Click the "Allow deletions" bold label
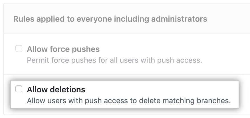Viewport: 250px width, 118px height. click(x=56, y=90)
